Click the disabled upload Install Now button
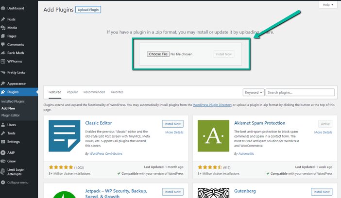 click(223, 54)
